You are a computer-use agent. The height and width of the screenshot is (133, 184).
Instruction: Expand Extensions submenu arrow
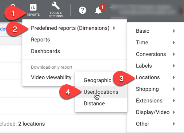click(x=174, y=101)
